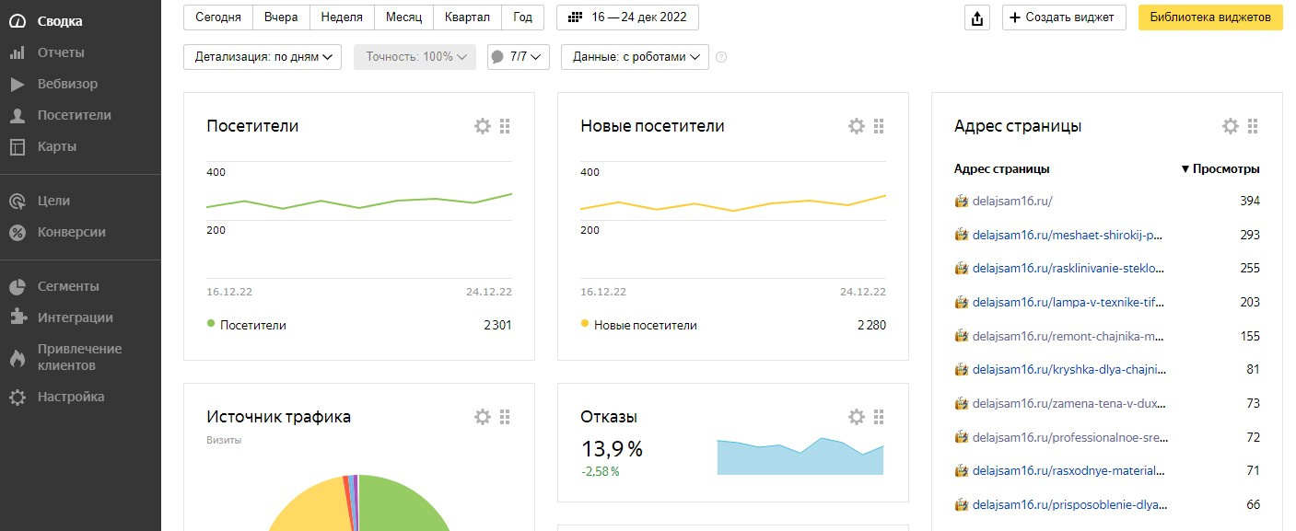Select the Год period tab

tap(523, 17)
